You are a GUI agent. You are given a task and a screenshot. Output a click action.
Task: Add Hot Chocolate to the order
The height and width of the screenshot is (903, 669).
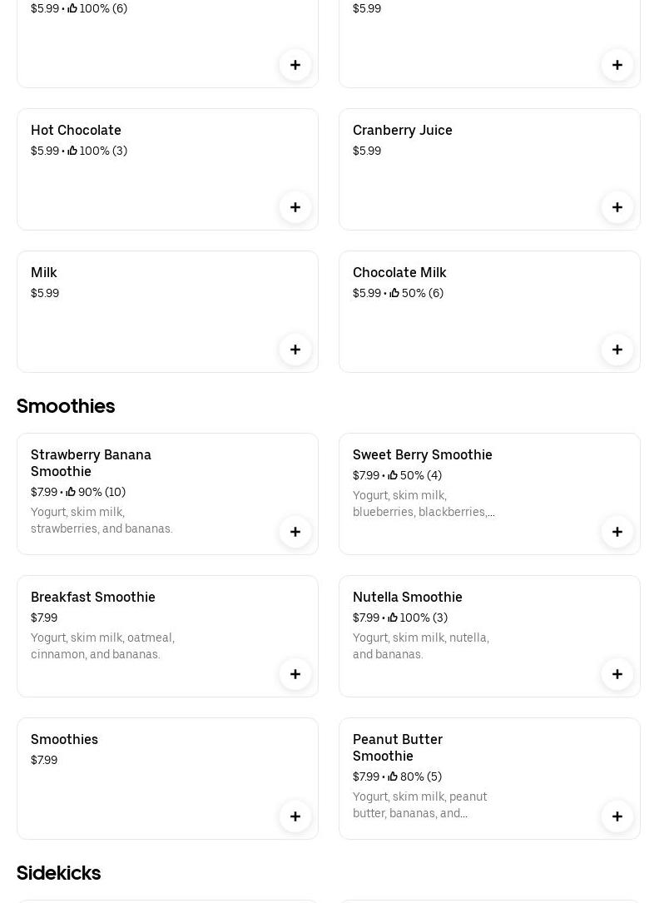(x=295, y=207)
